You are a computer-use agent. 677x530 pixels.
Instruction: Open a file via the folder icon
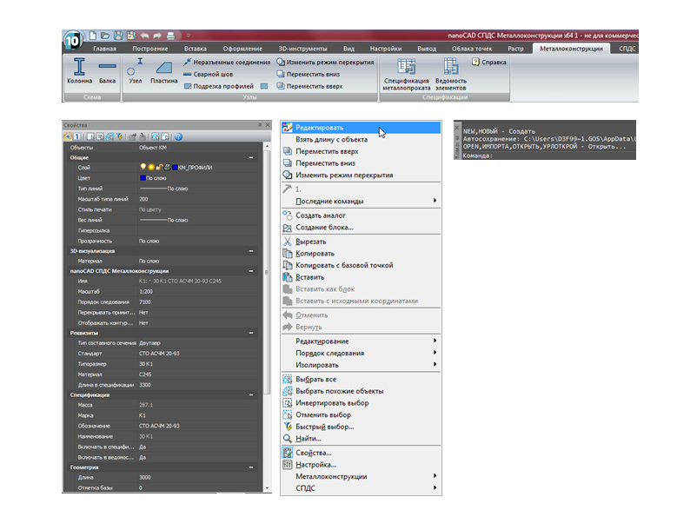pyautogui.click(x=105, y=36)
